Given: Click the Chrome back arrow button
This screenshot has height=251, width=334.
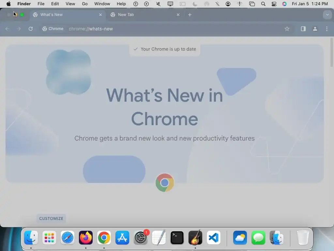Looking at the screenshot, I should (x=7, y=29).
